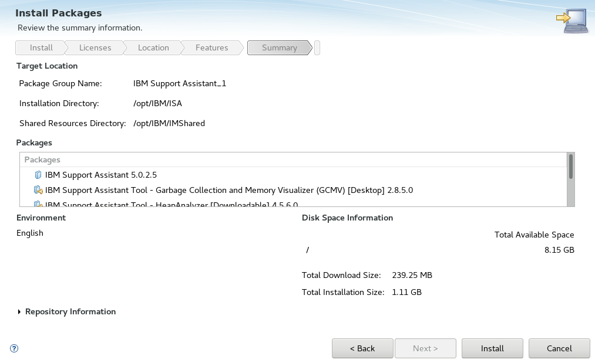Click the package group name IBM Support Assistant_1
This screenshot has height=363, width=595.
[x=180, y=83]
